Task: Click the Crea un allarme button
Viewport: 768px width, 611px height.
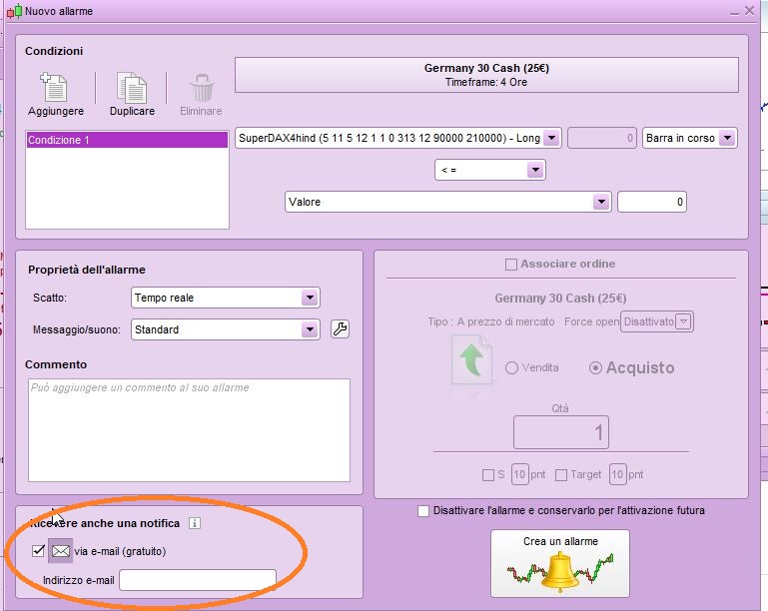Action: click(x=560, y=563)
